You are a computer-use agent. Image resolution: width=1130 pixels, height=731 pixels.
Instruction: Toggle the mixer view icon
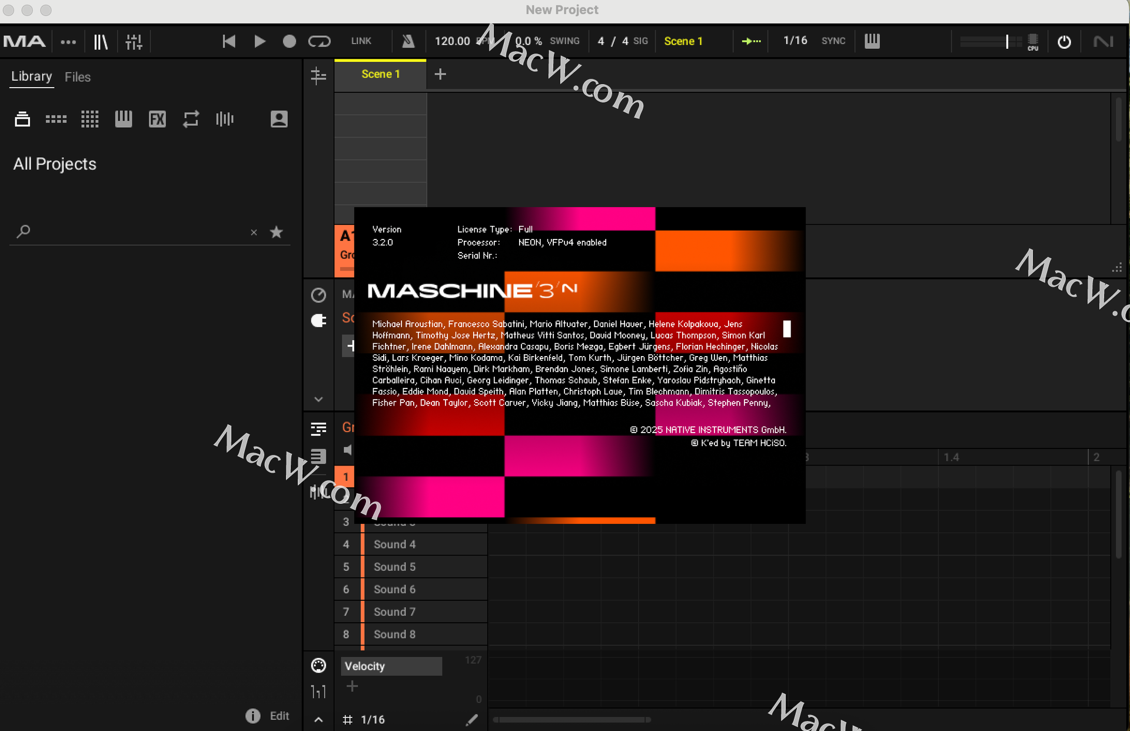tap(134, 42)
